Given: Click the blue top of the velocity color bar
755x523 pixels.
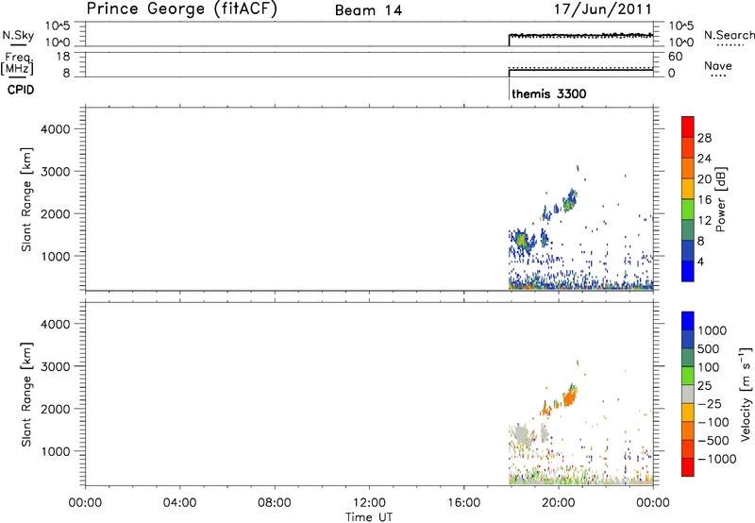Looking at the screenshot, I should [x=688, y=321].
